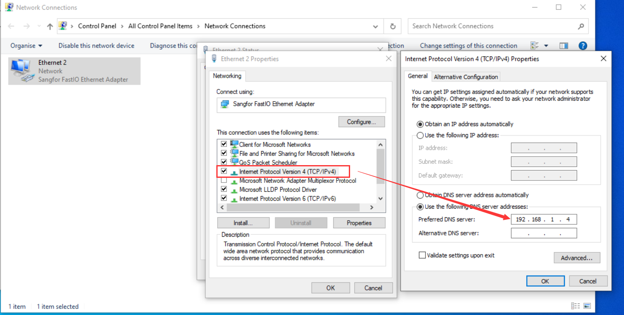Click the Install button

coord(243,223)
